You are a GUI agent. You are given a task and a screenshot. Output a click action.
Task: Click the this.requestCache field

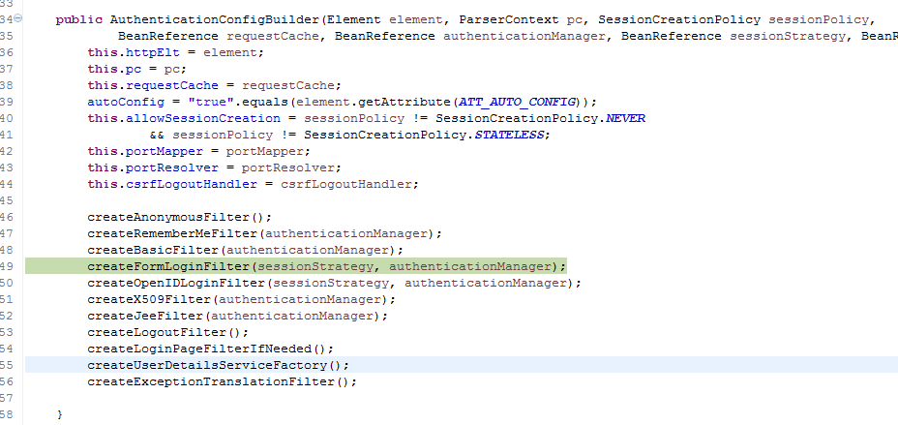(x=153, y=85)
